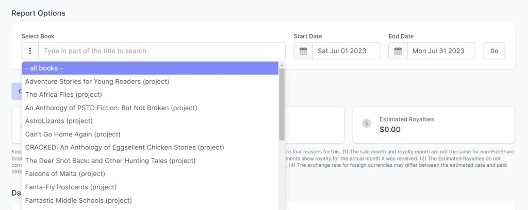Viewport: 528px width, 210px height.
Task: Click the Estimated Royalties dollar icon
Action: 367,124
